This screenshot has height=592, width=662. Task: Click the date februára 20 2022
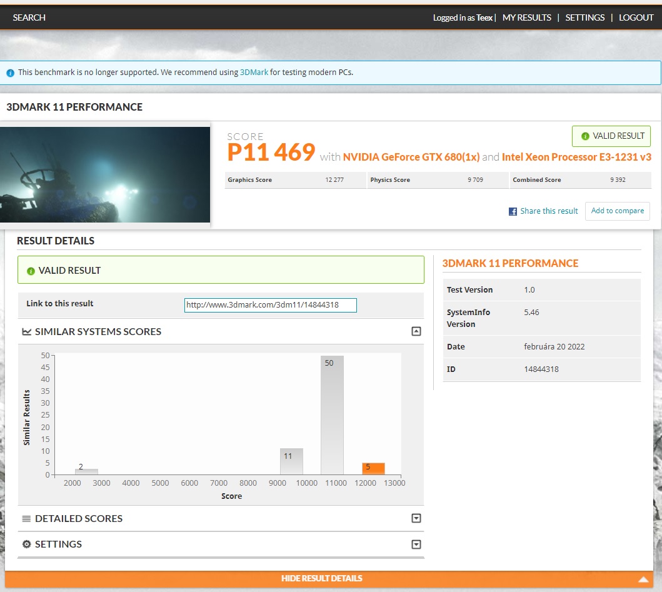point(554,347)
